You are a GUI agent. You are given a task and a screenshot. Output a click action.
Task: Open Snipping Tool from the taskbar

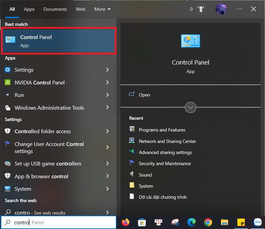[x=175, y=222]
